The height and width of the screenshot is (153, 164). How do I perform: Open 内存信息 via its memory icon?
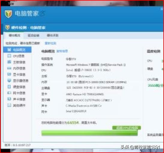[x=9, y=68]
